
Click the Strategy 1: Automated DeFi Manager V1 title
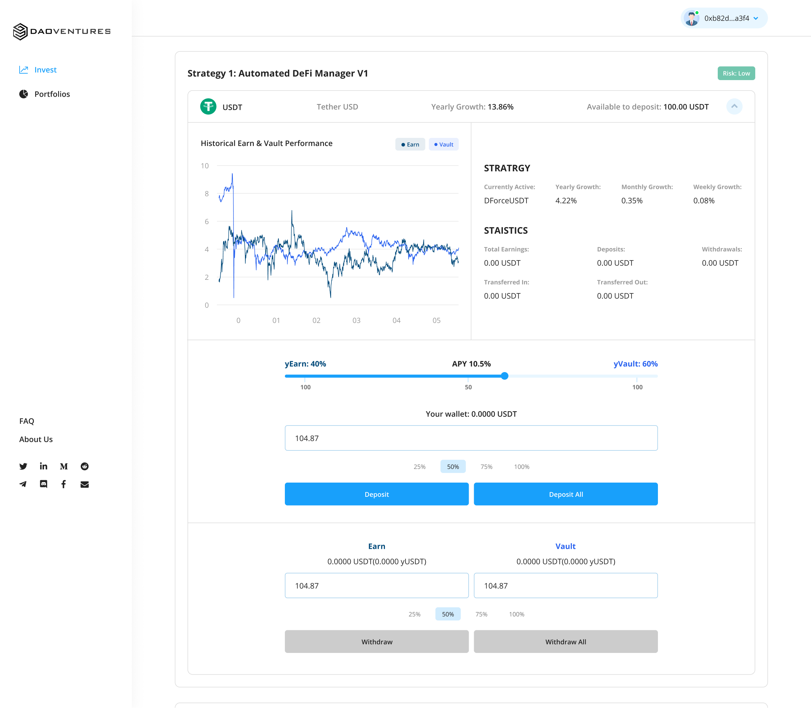point(277,73)
